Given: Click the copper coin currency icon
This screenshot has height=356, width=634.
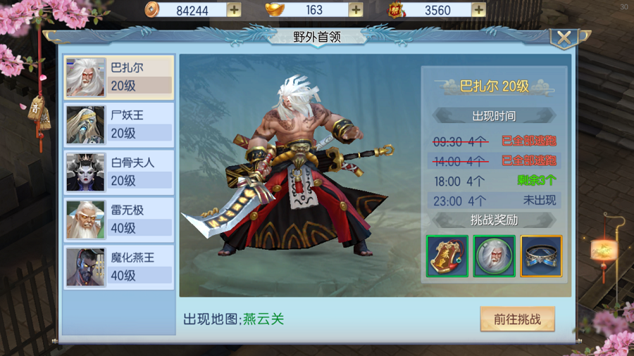Looking at the screenshot, I should [x=151, y=10].
